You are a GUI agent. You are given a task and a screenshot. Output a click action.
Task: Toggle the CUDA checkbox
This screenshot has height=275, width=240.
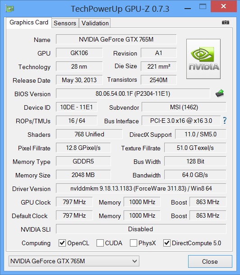(100, 243)
